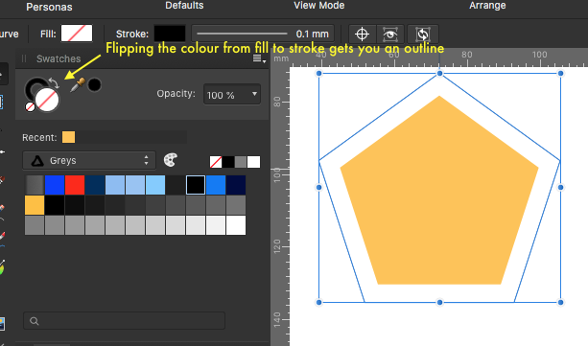Viewport: 588px width, 346px height.
Task: Click the right-middle selection handle
Action: pos(560,188)
